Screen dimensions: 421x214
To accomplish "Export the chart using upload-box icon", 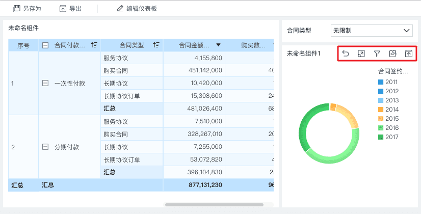I will click(408, 53).
